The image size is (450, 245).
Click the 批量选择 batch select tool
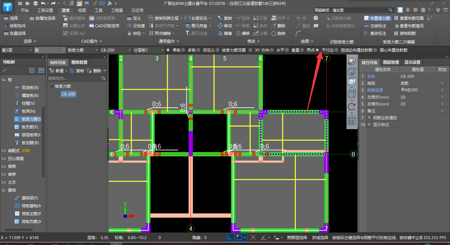point(15,33)
